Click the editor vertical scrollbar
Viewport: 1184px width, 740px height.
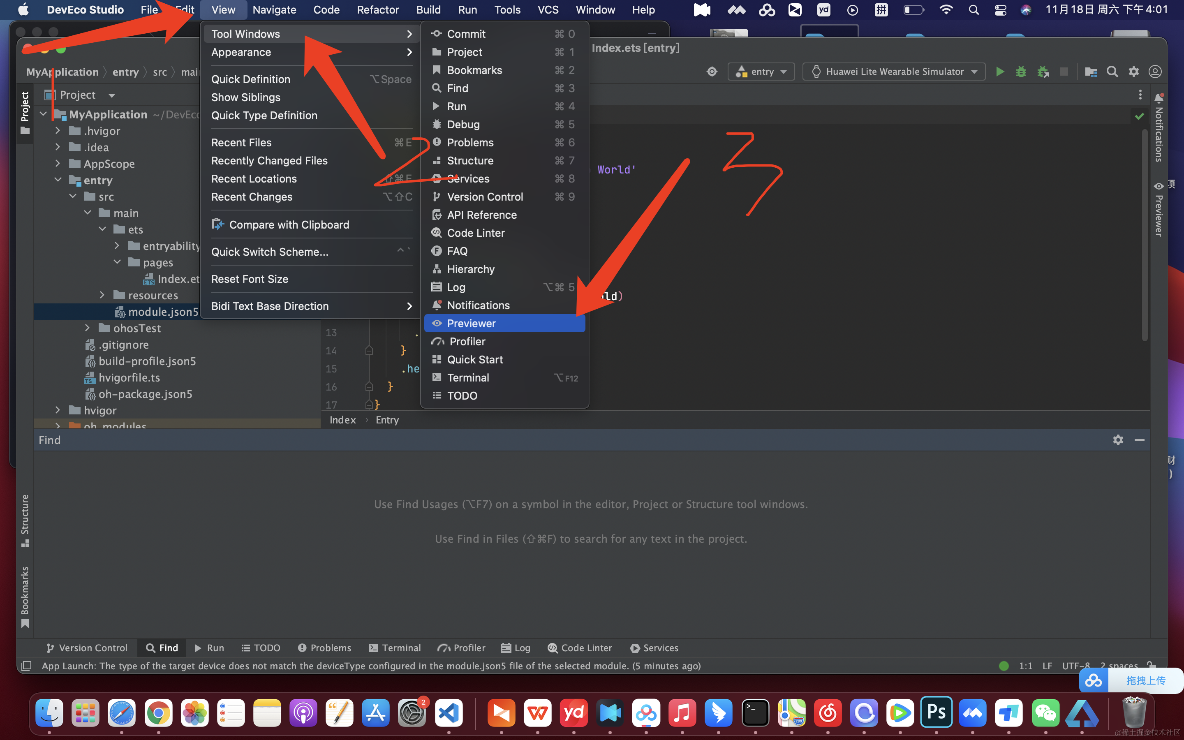pyautogui.click(x=1145, y=235)
